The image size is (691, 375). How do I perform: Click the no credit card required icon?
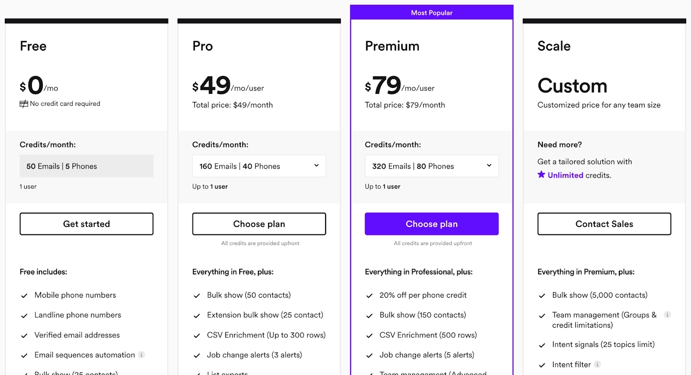point(24,104)
